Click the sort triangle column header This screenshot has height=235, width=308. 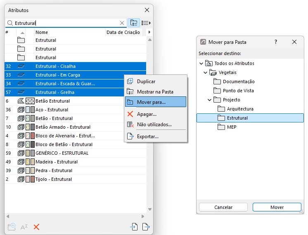(x=22, y=33)
